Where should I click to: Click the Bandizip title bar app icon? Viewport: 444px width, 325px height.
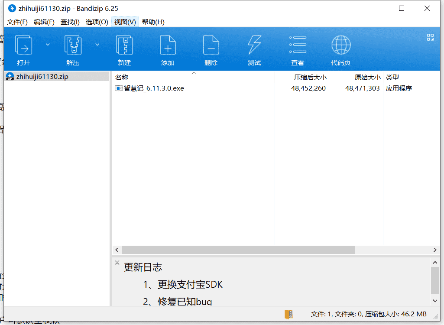(12, 9)
